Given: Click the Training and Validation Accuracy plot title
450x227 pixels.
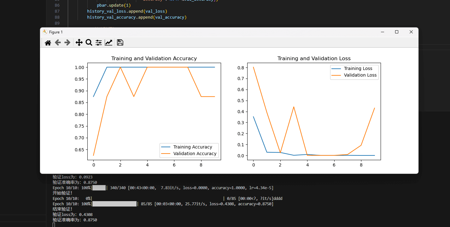Looking at the screenshot, I should tap(154, 58).
